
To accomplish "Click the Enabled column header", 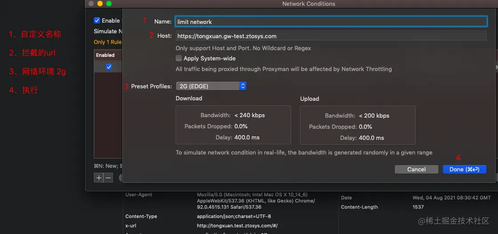I will pos(105,55).
